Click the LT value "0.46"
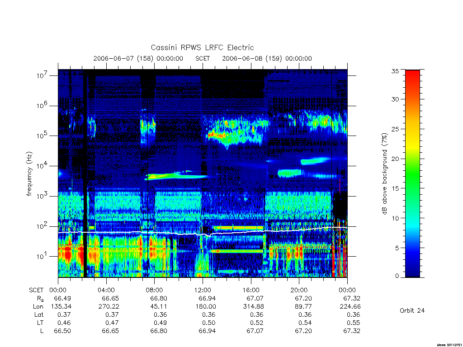463x347 pixels. tap(64, 323)
